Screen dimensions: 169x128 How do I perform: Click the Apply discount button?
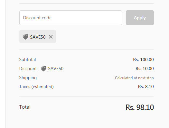pos(140,18)
